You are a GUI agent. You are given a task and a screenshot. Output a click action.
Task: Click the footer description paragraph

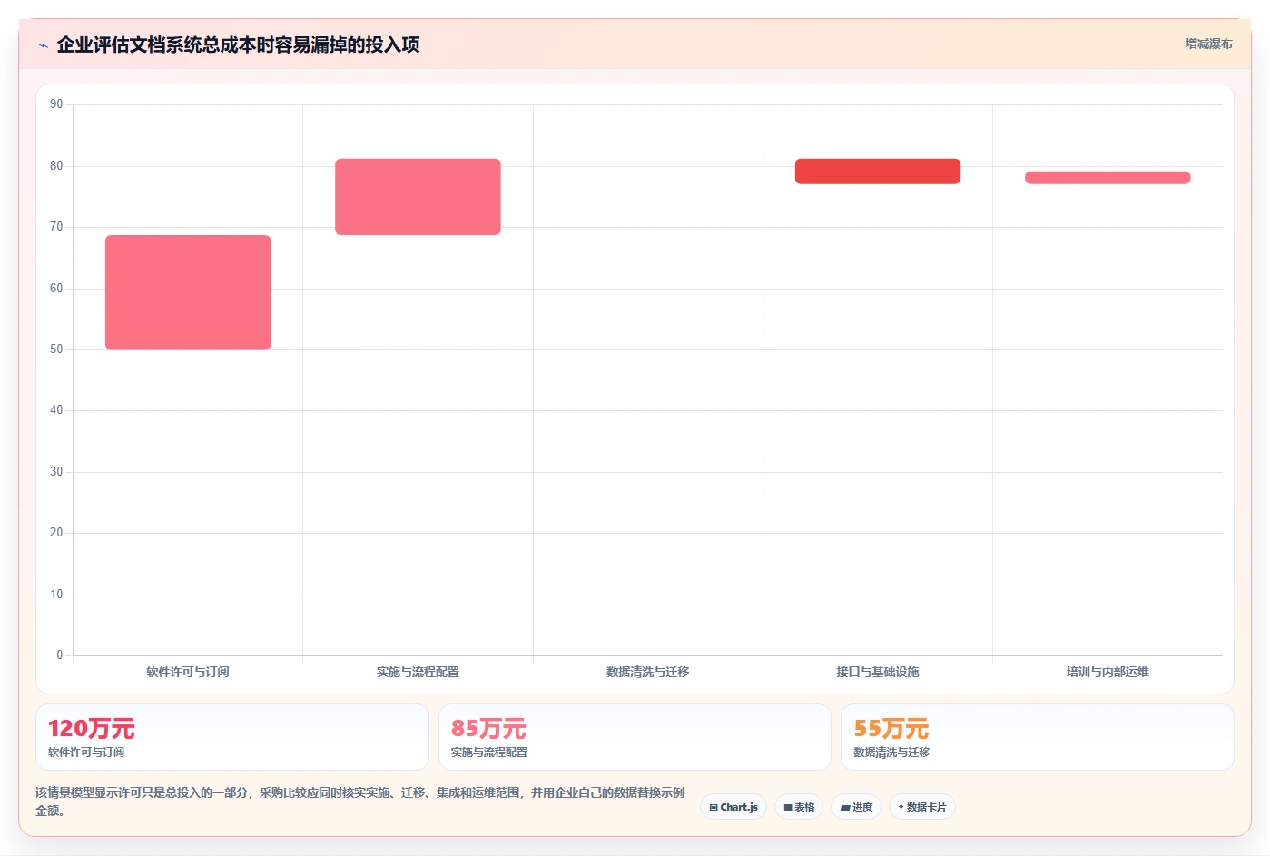tap(360, 802)
